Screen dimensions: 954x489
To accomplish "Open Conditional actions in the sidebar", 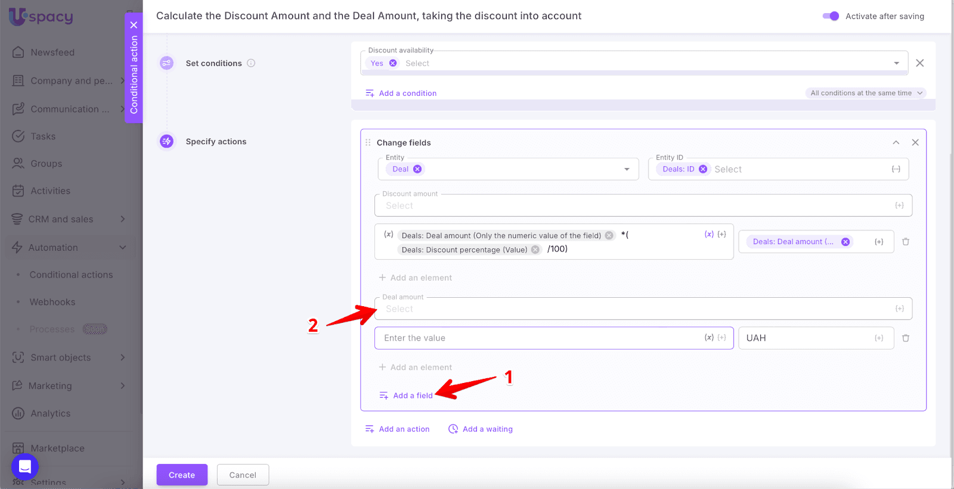I will (71, 275).
